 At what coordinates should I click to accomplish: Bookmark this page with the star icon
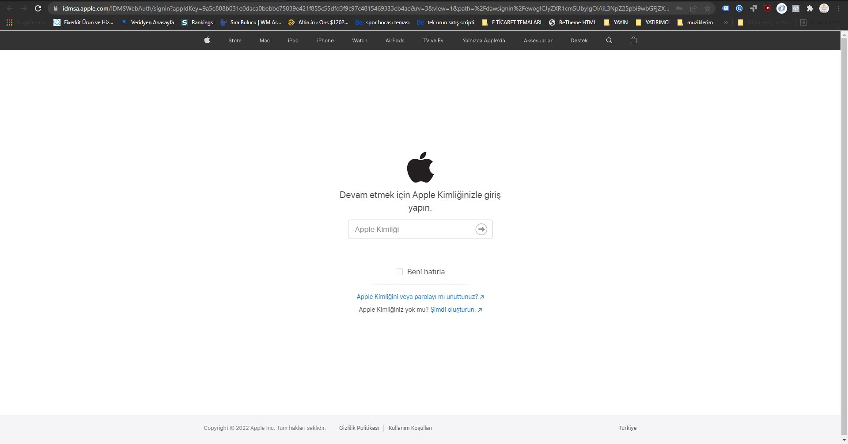click(x=708, y=8)
